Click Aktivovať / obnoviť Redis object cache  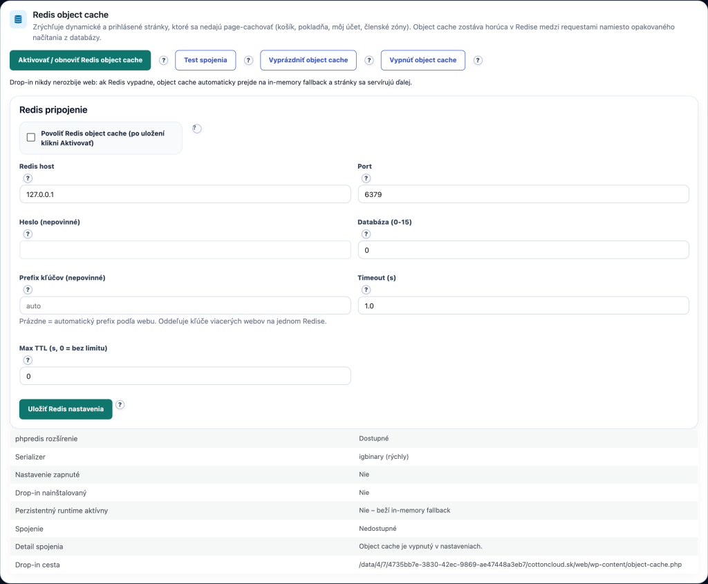tap(80, 60)
